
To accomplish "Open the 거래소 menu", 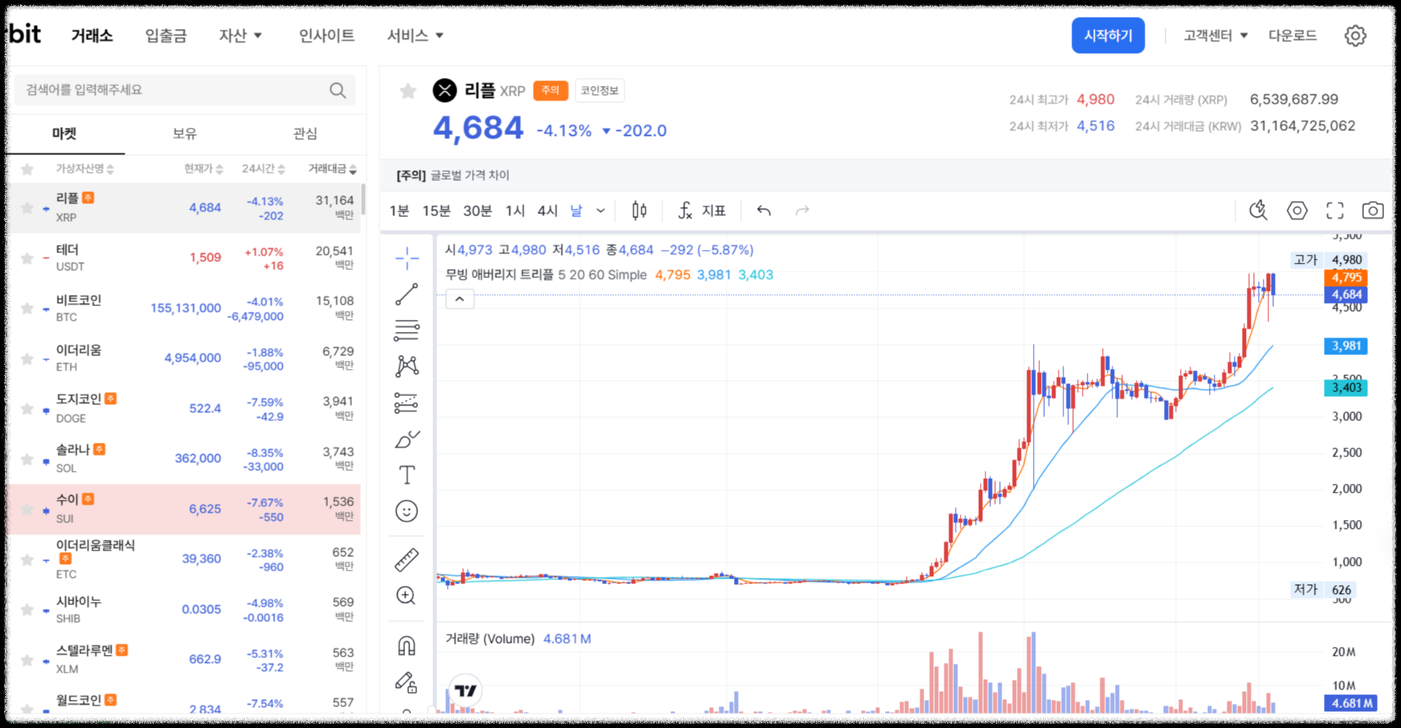I will (x=92, y=35).
